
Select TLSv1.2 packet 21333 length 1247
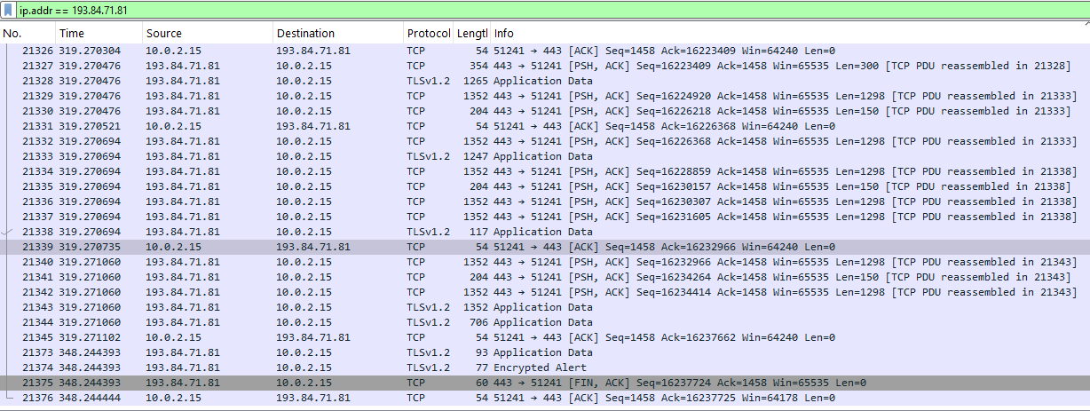545,156
